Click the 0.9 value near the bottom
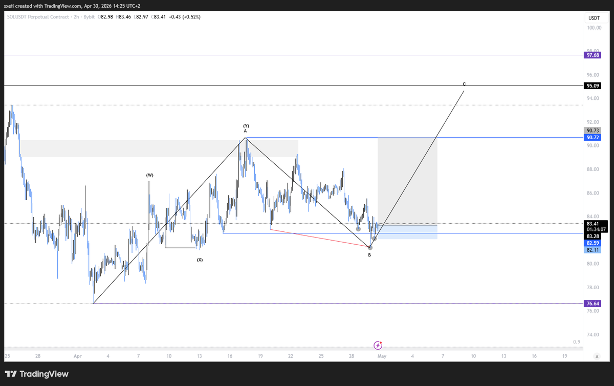Viewport: 614px width, 386px height. (x=577, y=342)
